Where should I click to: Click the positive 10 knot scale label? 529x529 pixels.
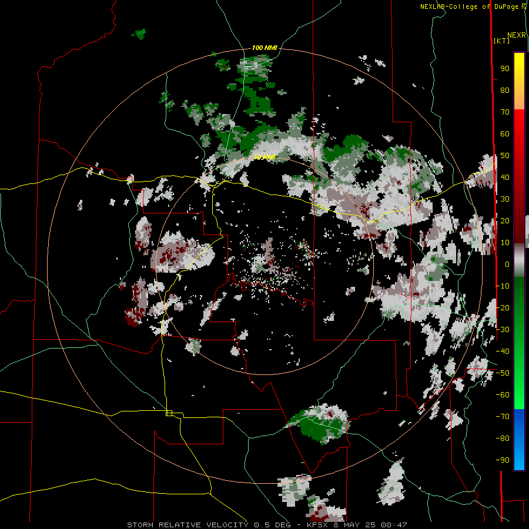click(x=505, y=243)
